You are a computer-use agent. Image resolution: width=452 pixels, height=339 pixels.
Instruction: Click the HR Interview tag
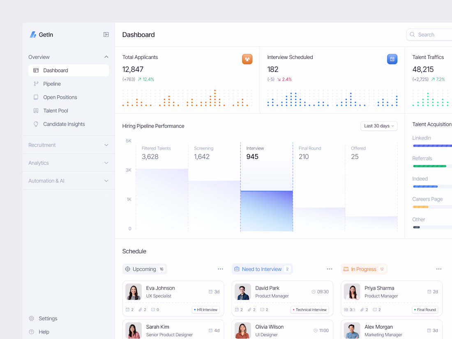206,309
